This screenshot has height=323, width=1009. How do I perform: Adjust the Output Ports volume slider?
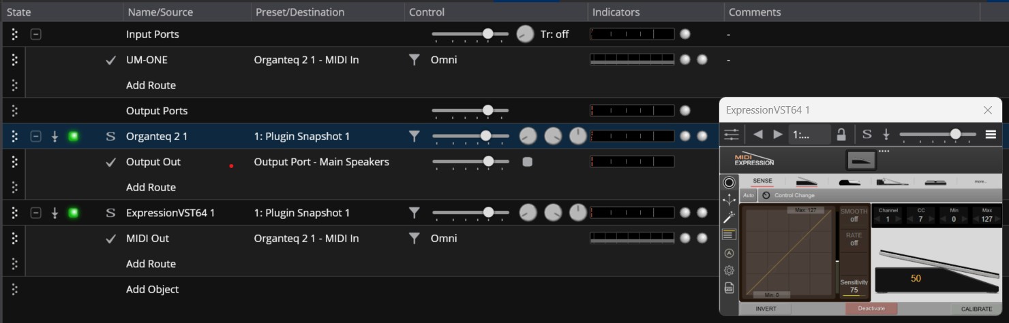tap(470, 110)
